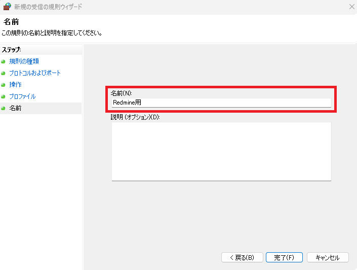Click the 完了(F) finish button
Viewport: 357px width, 270px height.
[x=284, y=257]
